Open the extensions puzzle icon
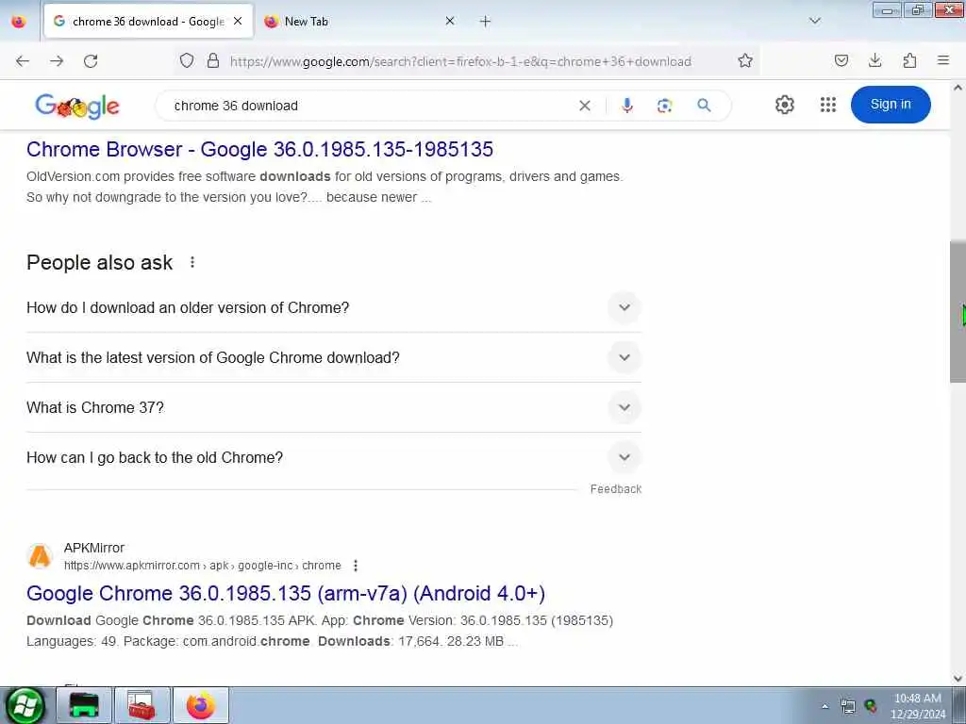Image resolution: width=966 pixels, height=724 pixels. click(x=909, y=60)
